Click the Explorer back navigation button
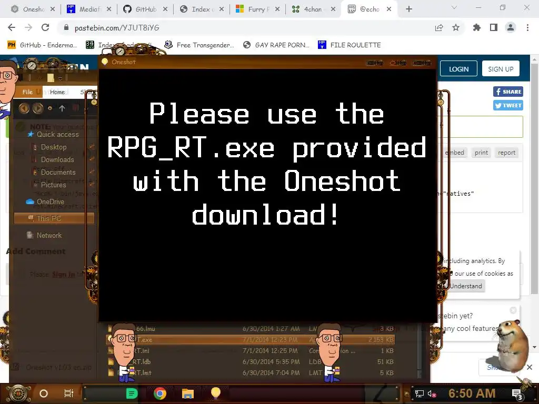This screenshot has height=404, width=539. point(24,108)
